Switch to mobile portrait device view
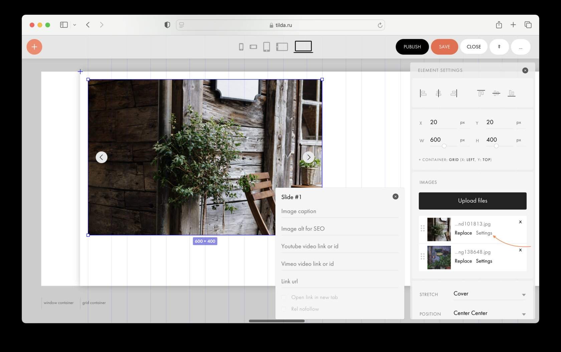The width and height of the screenshot is (561, 352). [x=241, y=47]
